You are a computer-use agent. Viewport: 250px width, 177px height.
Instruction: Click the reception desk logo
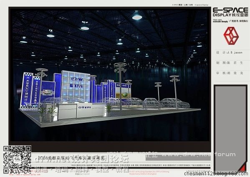click(85, 107)
